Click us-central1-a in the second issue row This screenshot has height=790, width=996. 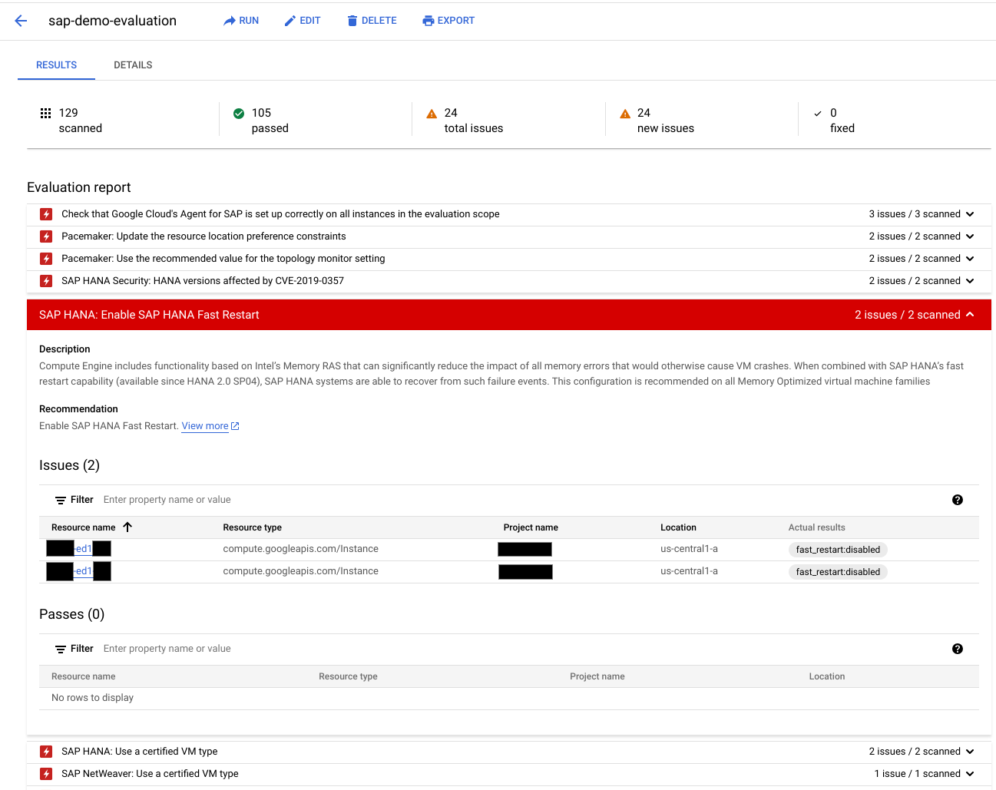[689, 571]
